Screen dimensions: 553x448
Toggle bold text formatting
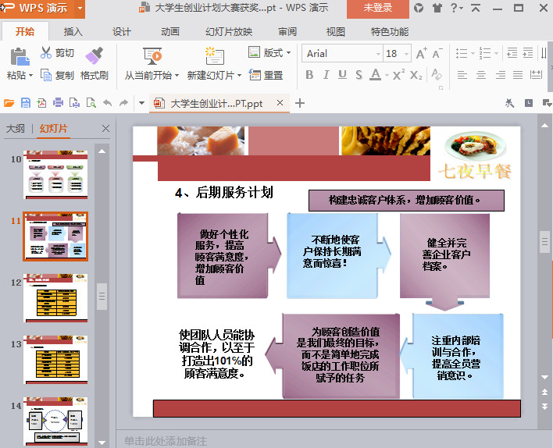pos(309,74)
